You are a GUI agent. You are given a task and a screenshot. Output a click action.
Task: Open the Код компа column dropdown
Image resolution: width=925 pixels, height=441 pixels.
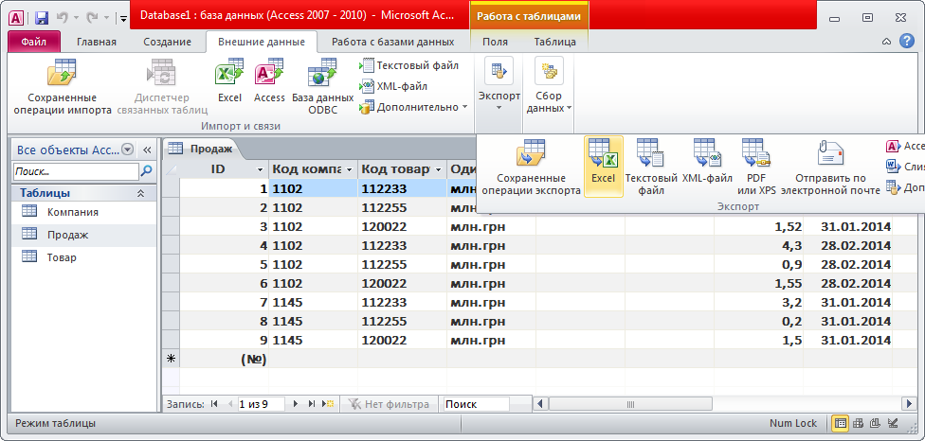(350, 169)
